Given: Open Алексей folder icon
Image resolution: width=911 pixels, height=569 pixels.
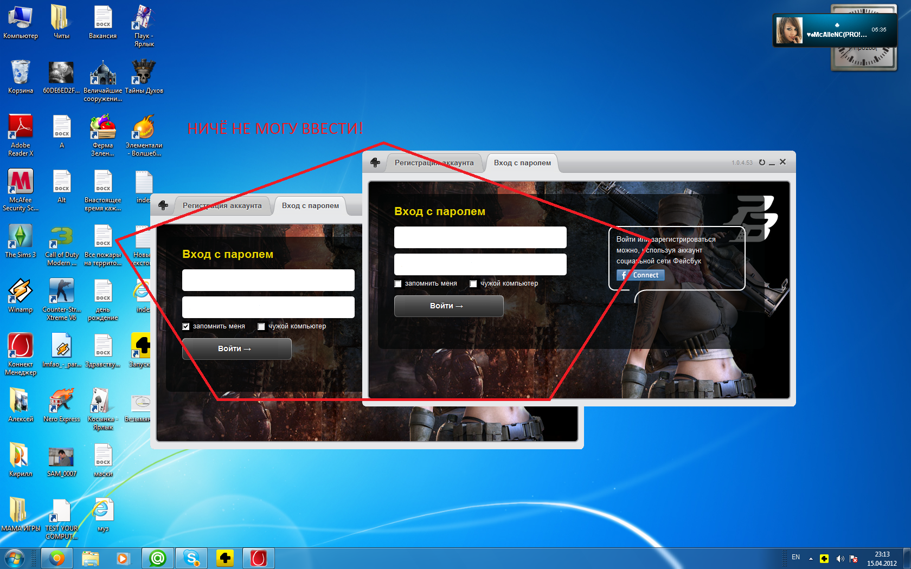Looking at the screenshot, I should tap(21, 405).
